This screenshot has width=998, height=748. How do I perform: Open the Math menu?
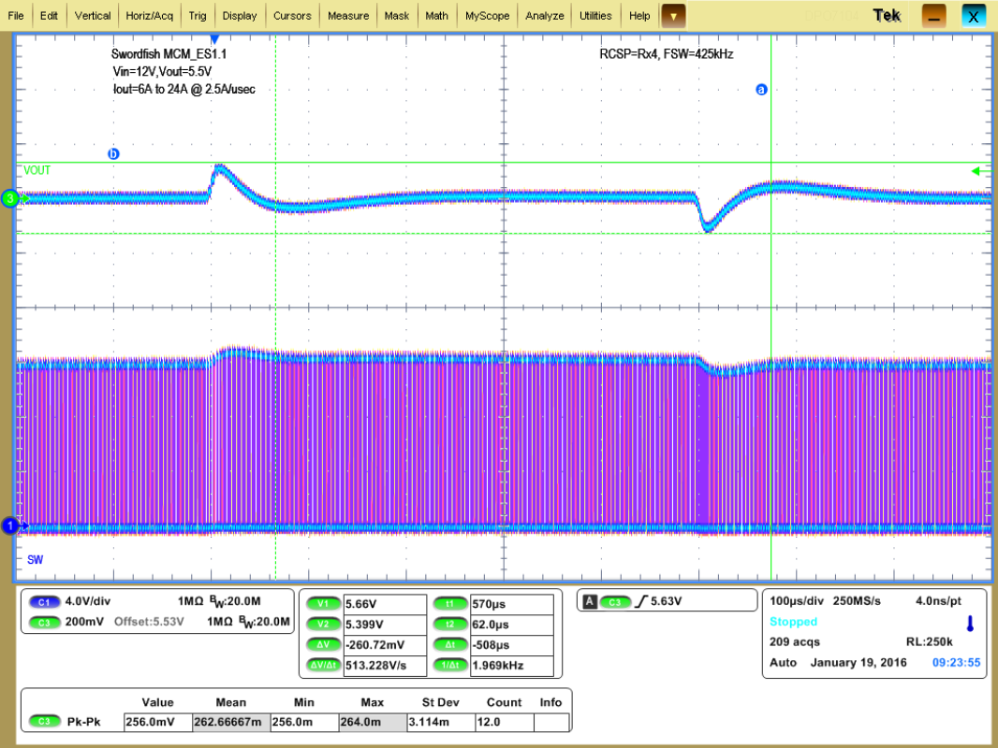pyautogui.click(x=436, y=15)
